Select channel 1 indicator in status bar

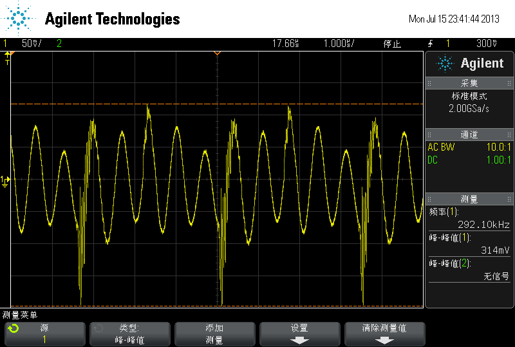point(5,43)
